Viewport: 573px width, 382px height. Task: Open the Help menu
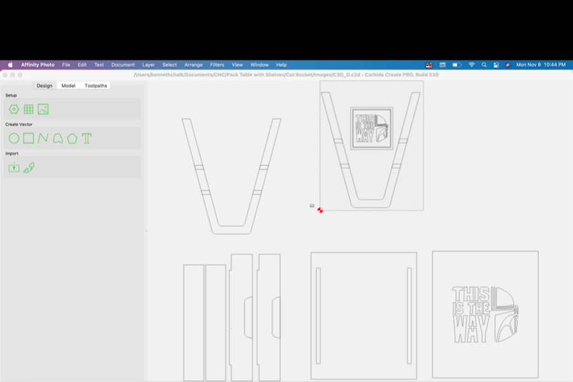tap(281, 65)
